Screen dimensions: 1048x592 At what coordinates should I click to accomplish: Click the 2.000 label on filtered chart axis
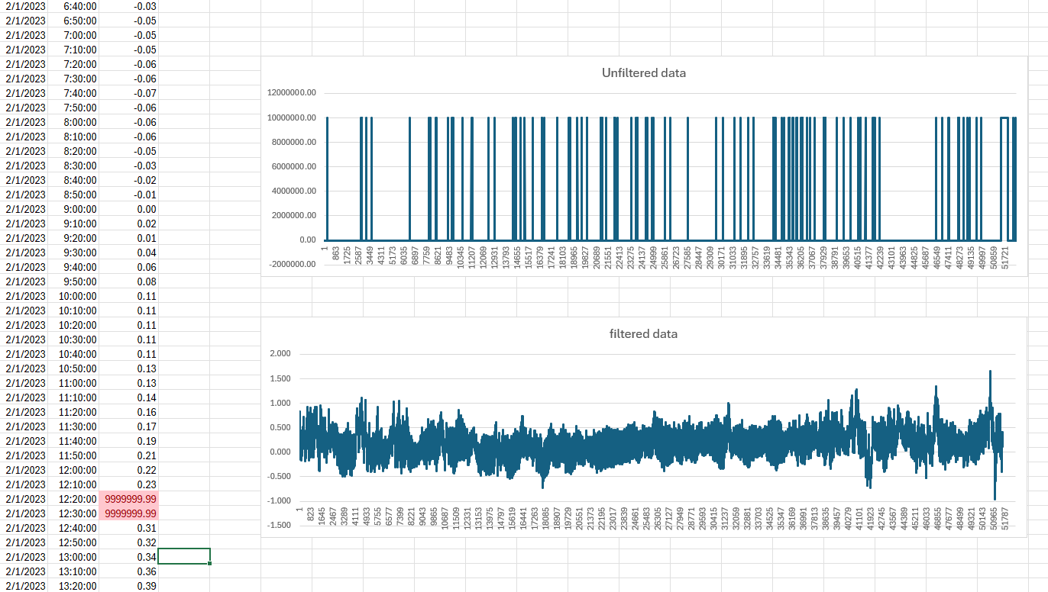(281, 354)
